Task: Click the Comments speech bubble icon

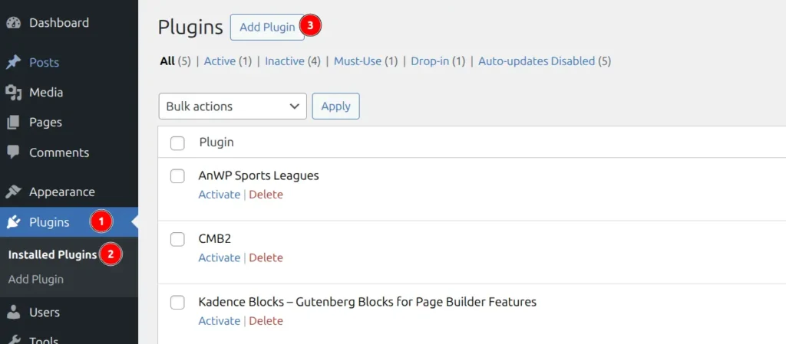Action: [14, 152]
